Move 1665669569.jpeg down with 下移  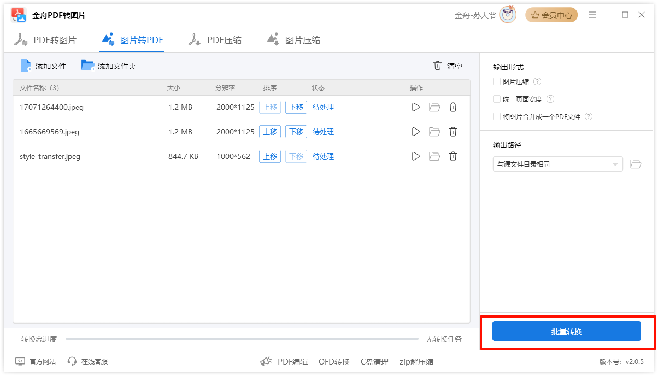(x=296, y=132)
